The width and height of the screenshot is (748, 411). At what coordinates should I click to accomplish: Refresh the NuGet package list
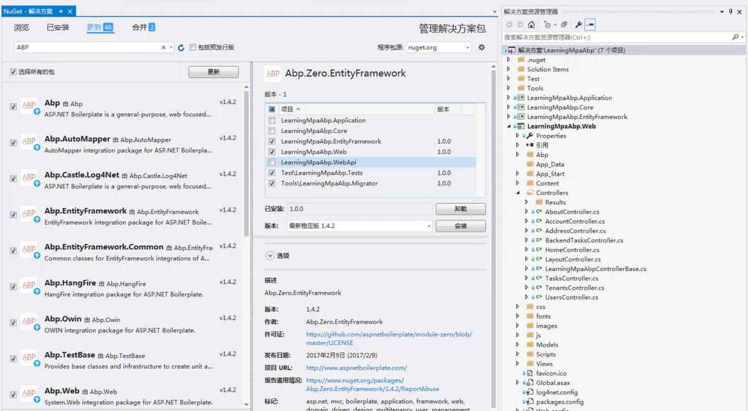click(181, 47)
